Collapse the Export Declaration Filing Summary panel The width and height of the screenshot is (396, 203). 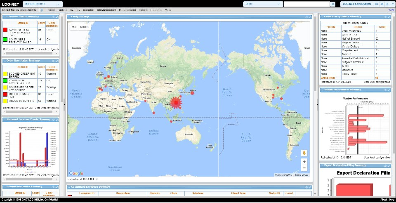point(322,165)
